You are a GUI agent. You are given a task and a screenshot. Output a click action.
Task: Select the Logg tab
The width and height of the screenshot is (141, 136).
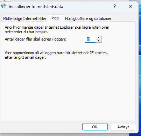[x=56, y=18]
